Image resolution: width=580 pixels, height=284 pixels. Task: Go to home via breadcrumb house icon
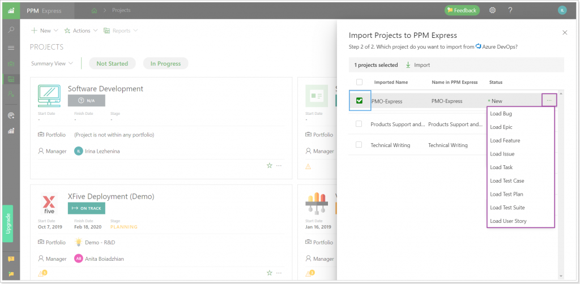95,10
